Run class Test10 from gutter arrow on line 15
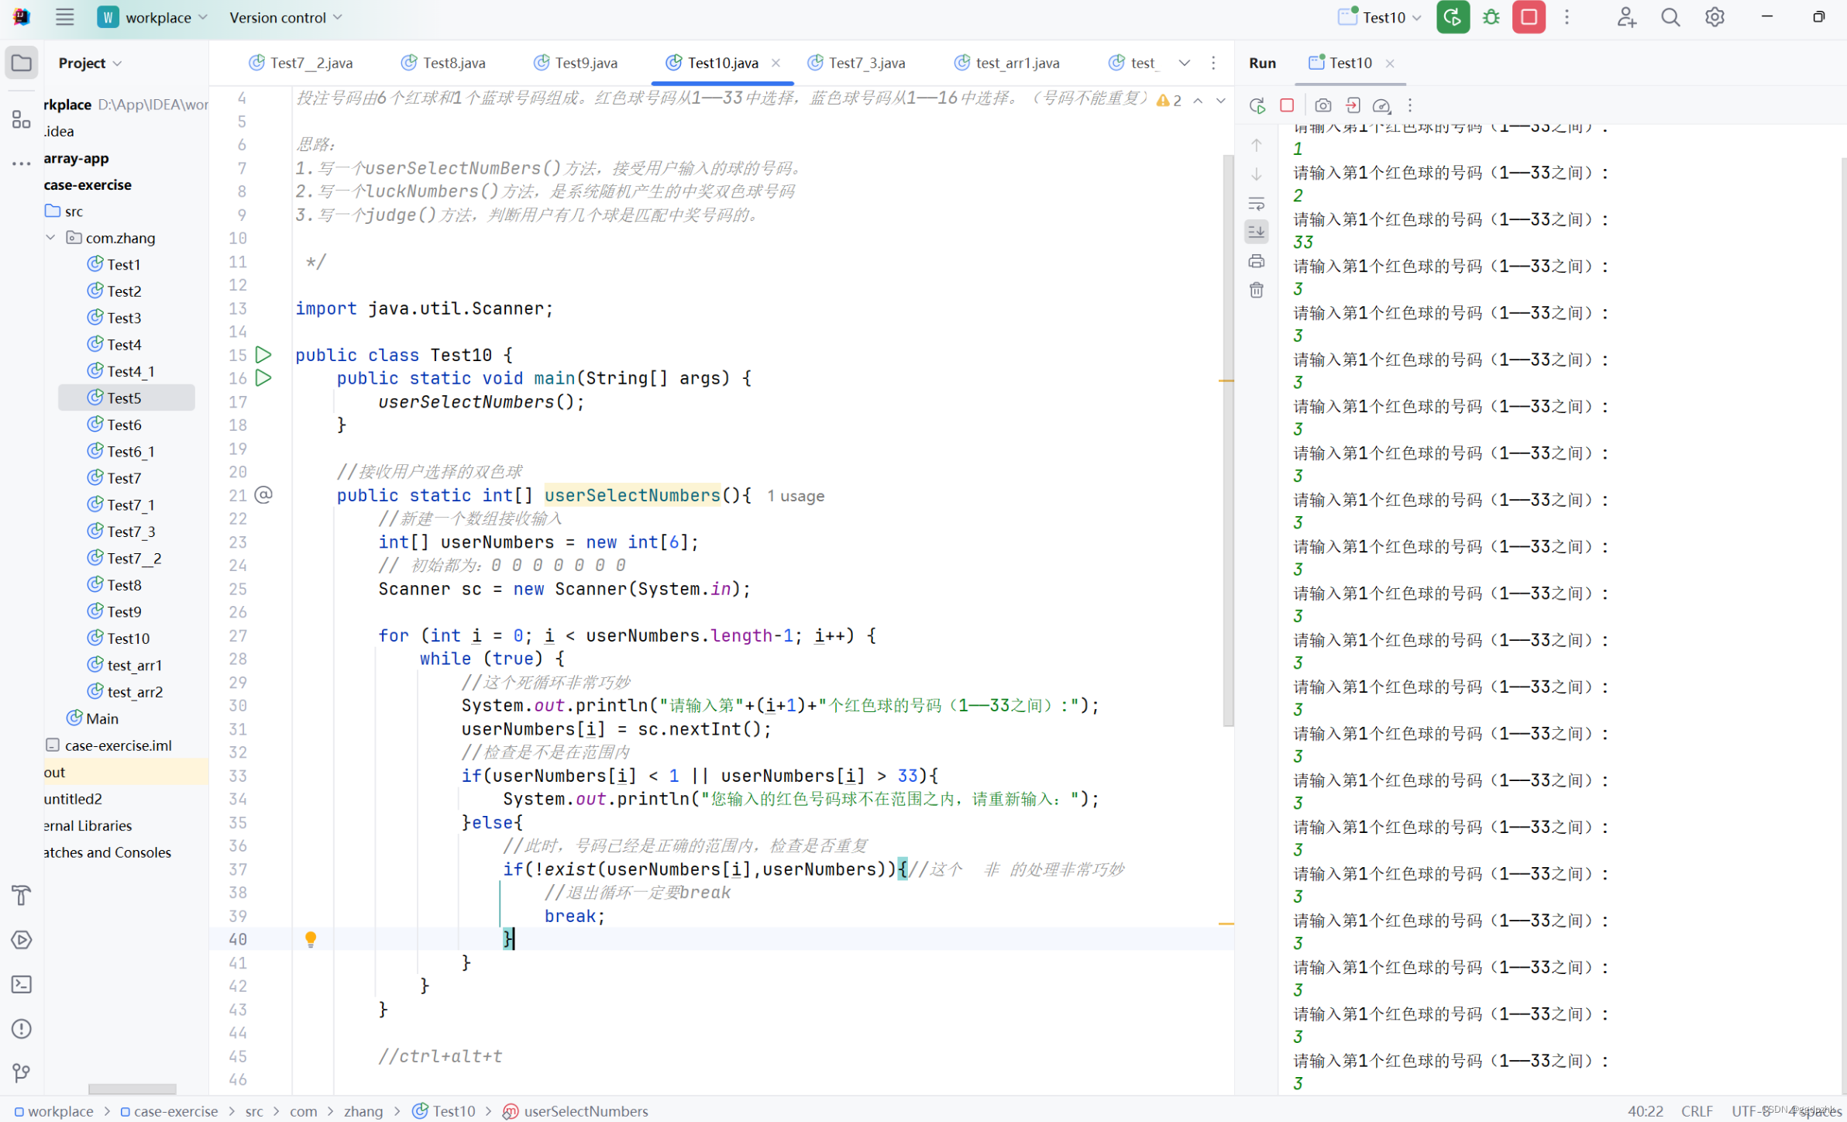The width and height of the screenshot is (1847, 1122). 263,355
